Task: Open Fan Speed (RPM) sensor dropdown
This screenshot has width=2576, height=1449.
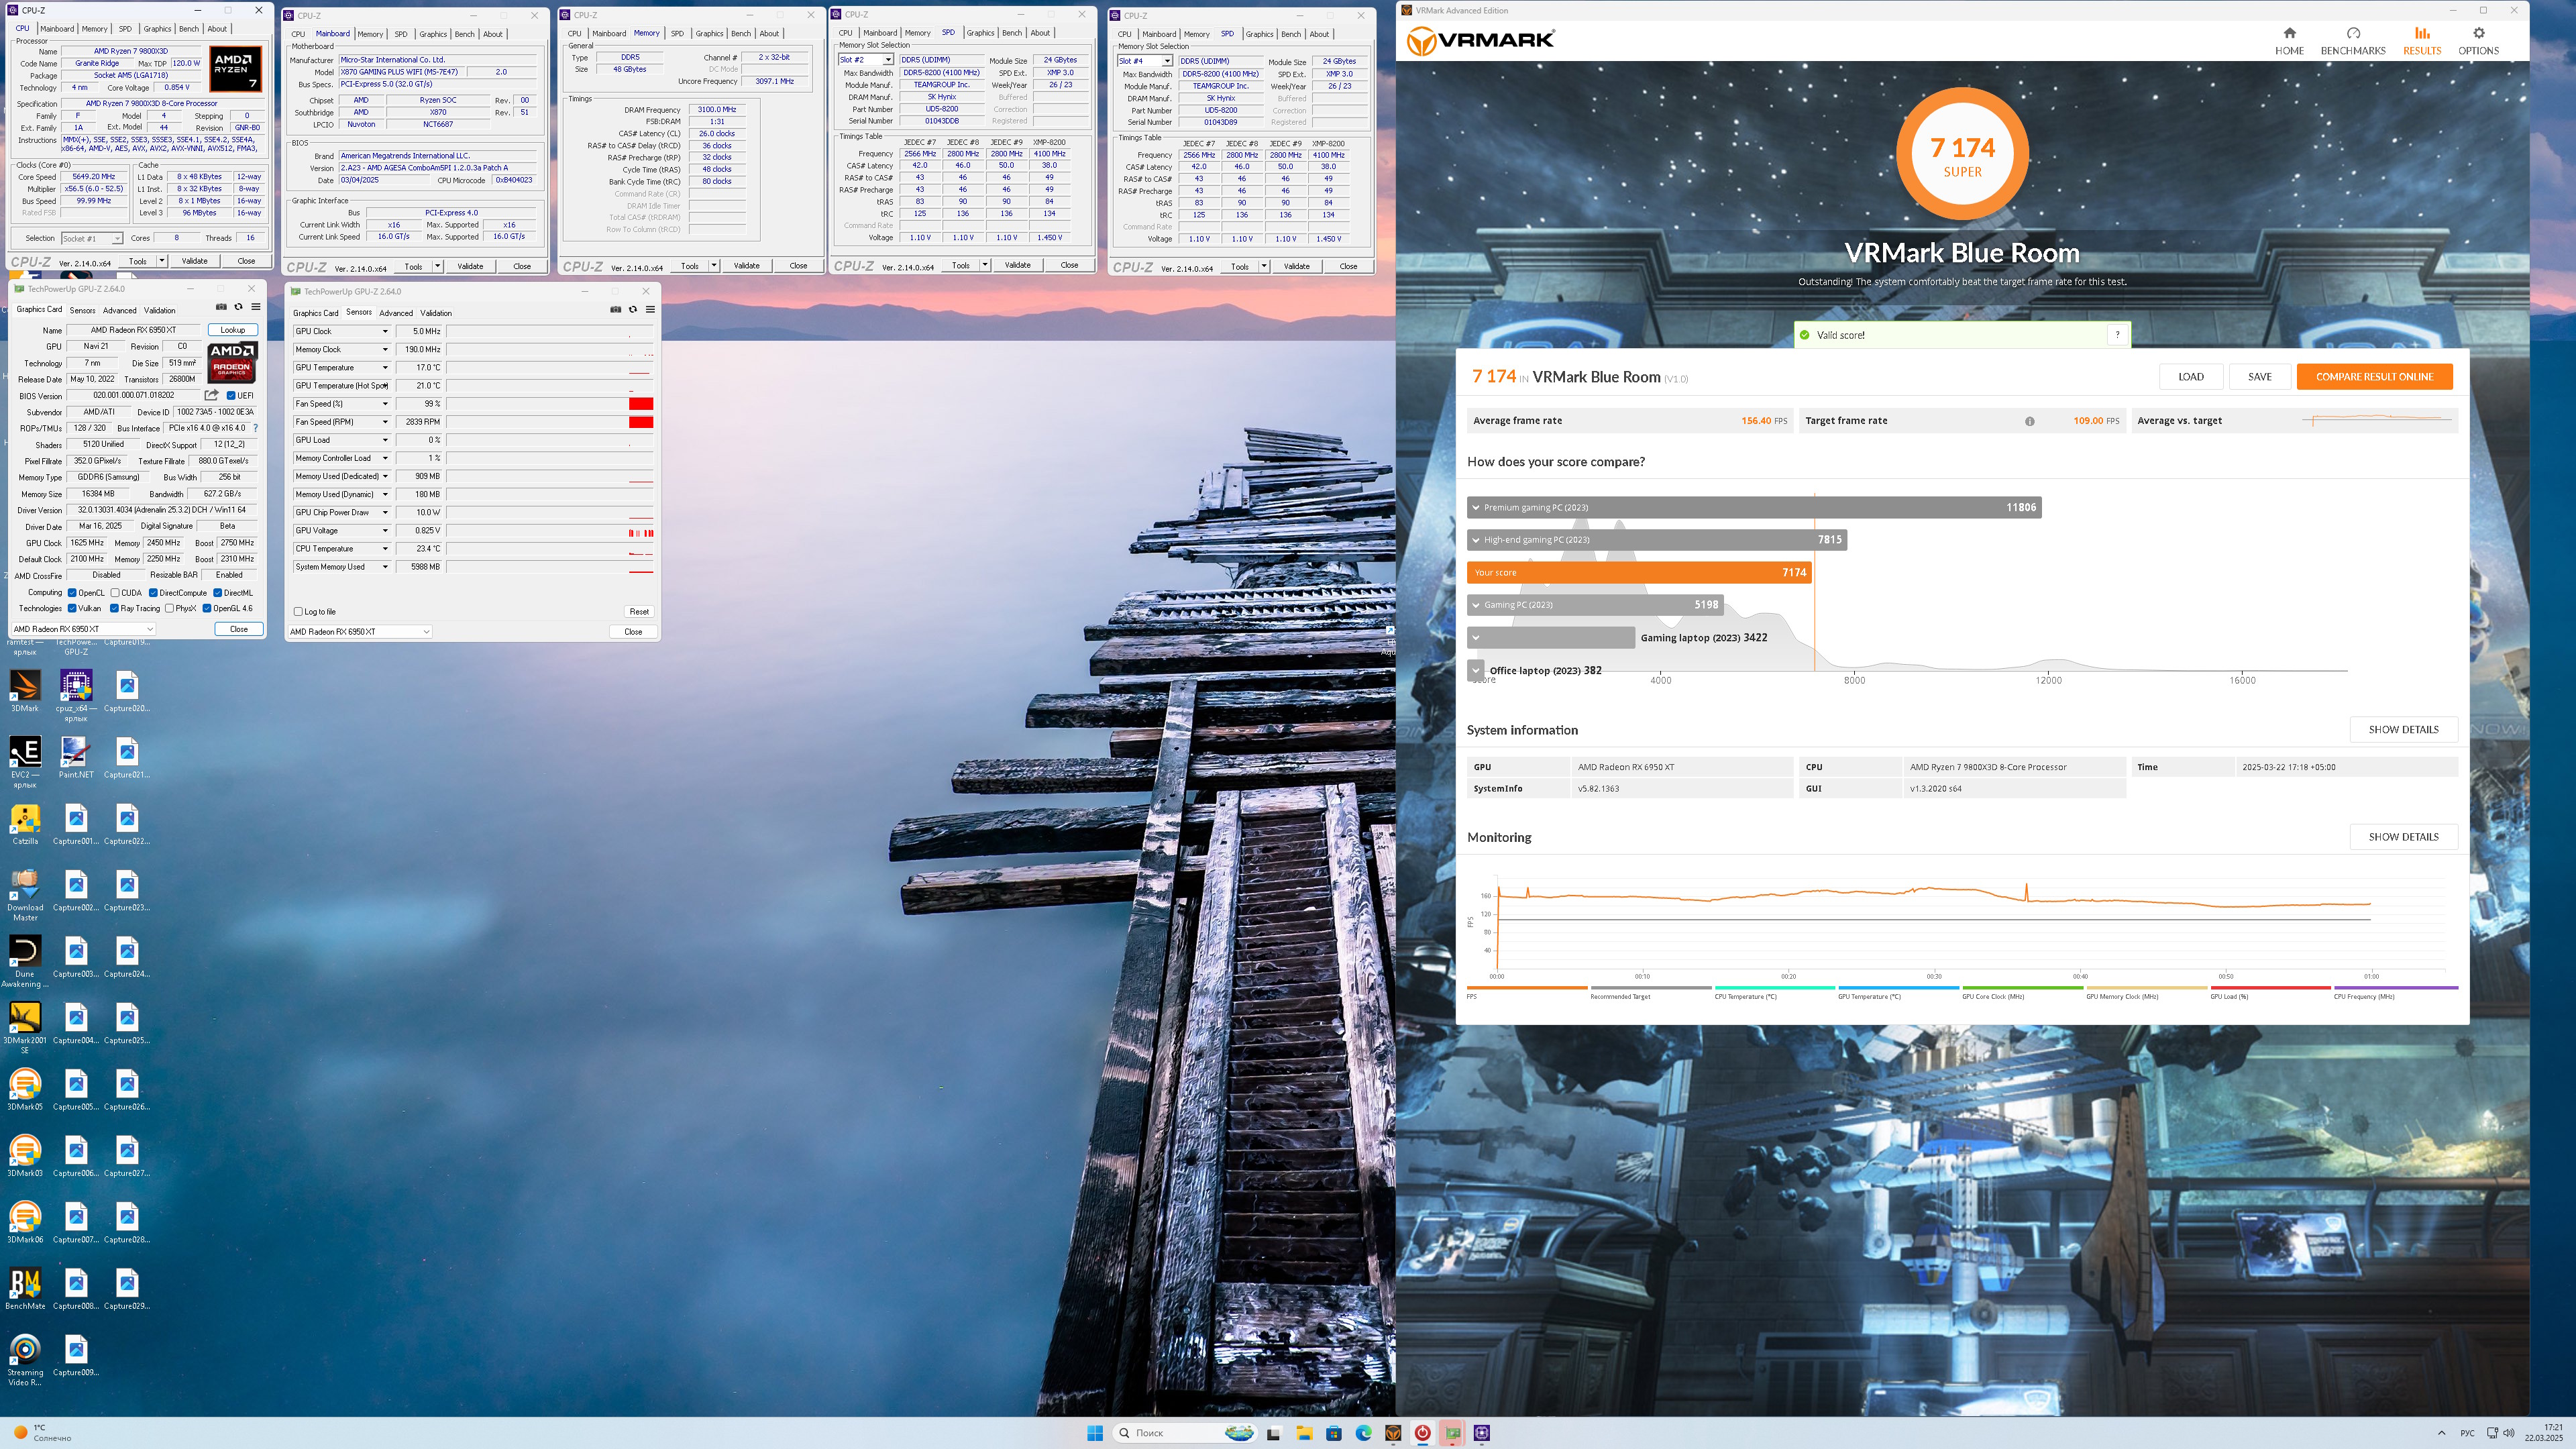Action: tap(385, 422)
